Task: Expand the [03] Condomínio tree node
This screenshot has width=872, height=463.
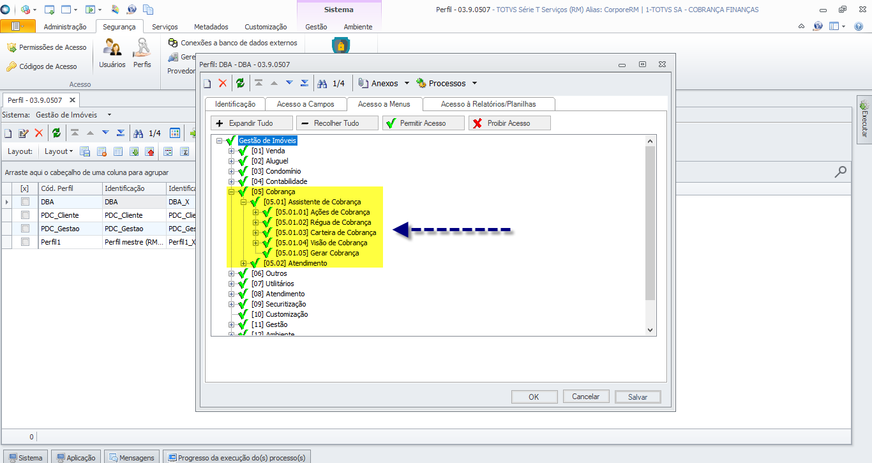Action: [232, 171]
